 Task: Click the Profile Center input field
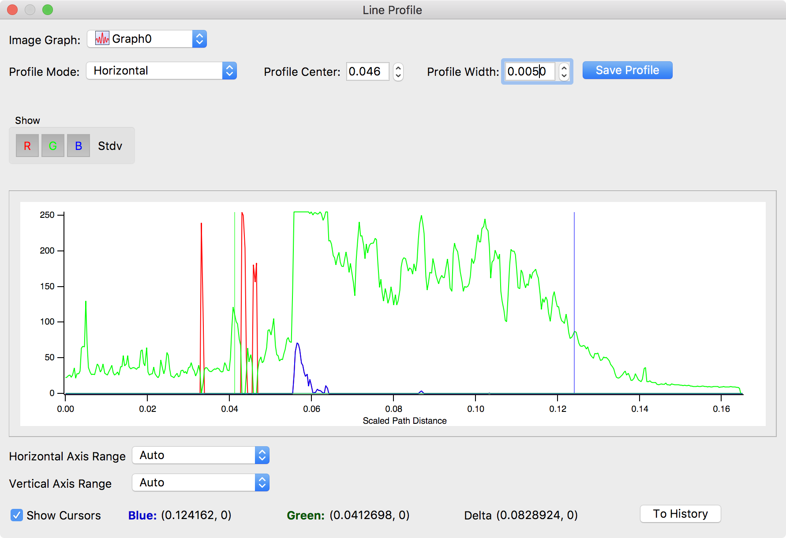coord(368,71)
